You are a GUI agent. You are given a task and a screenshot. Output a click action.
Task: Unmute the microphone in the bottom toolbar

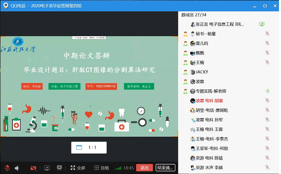coord(7,168)
